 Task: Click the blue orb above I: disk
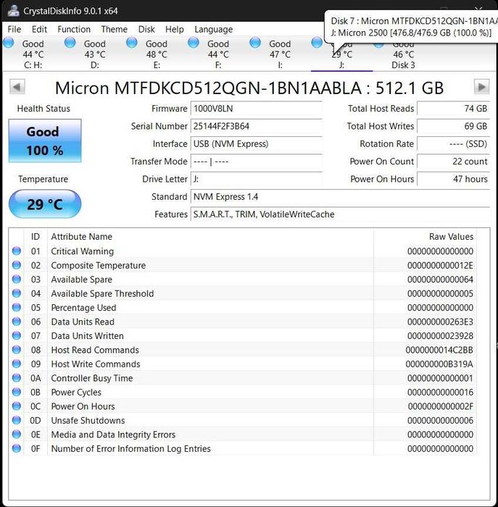click(x=255, y=42)
